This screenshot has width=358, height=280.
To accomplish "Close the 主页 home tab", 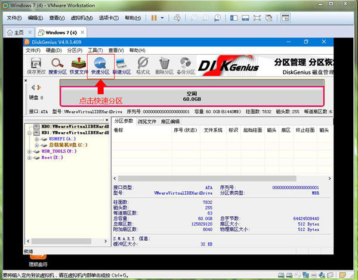I will [30, 32].
